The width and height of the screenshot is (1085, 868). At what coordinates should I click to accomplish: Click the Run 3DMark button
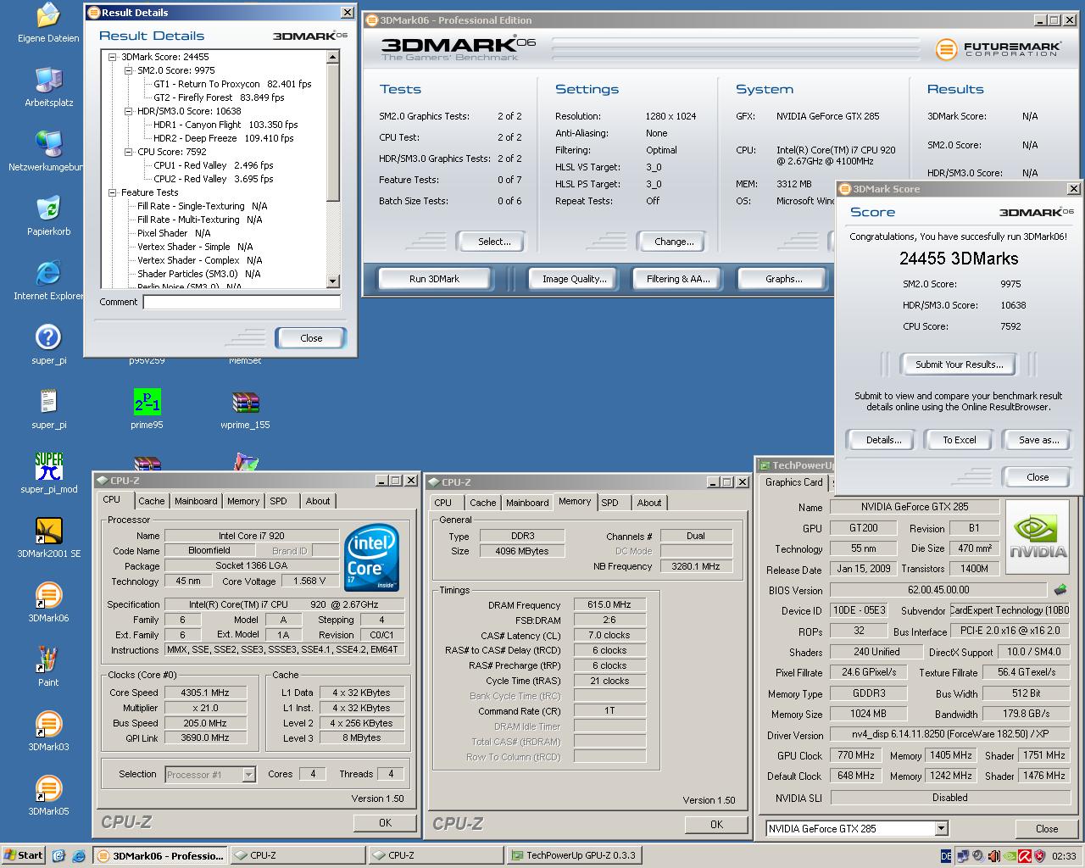[434, 279]
